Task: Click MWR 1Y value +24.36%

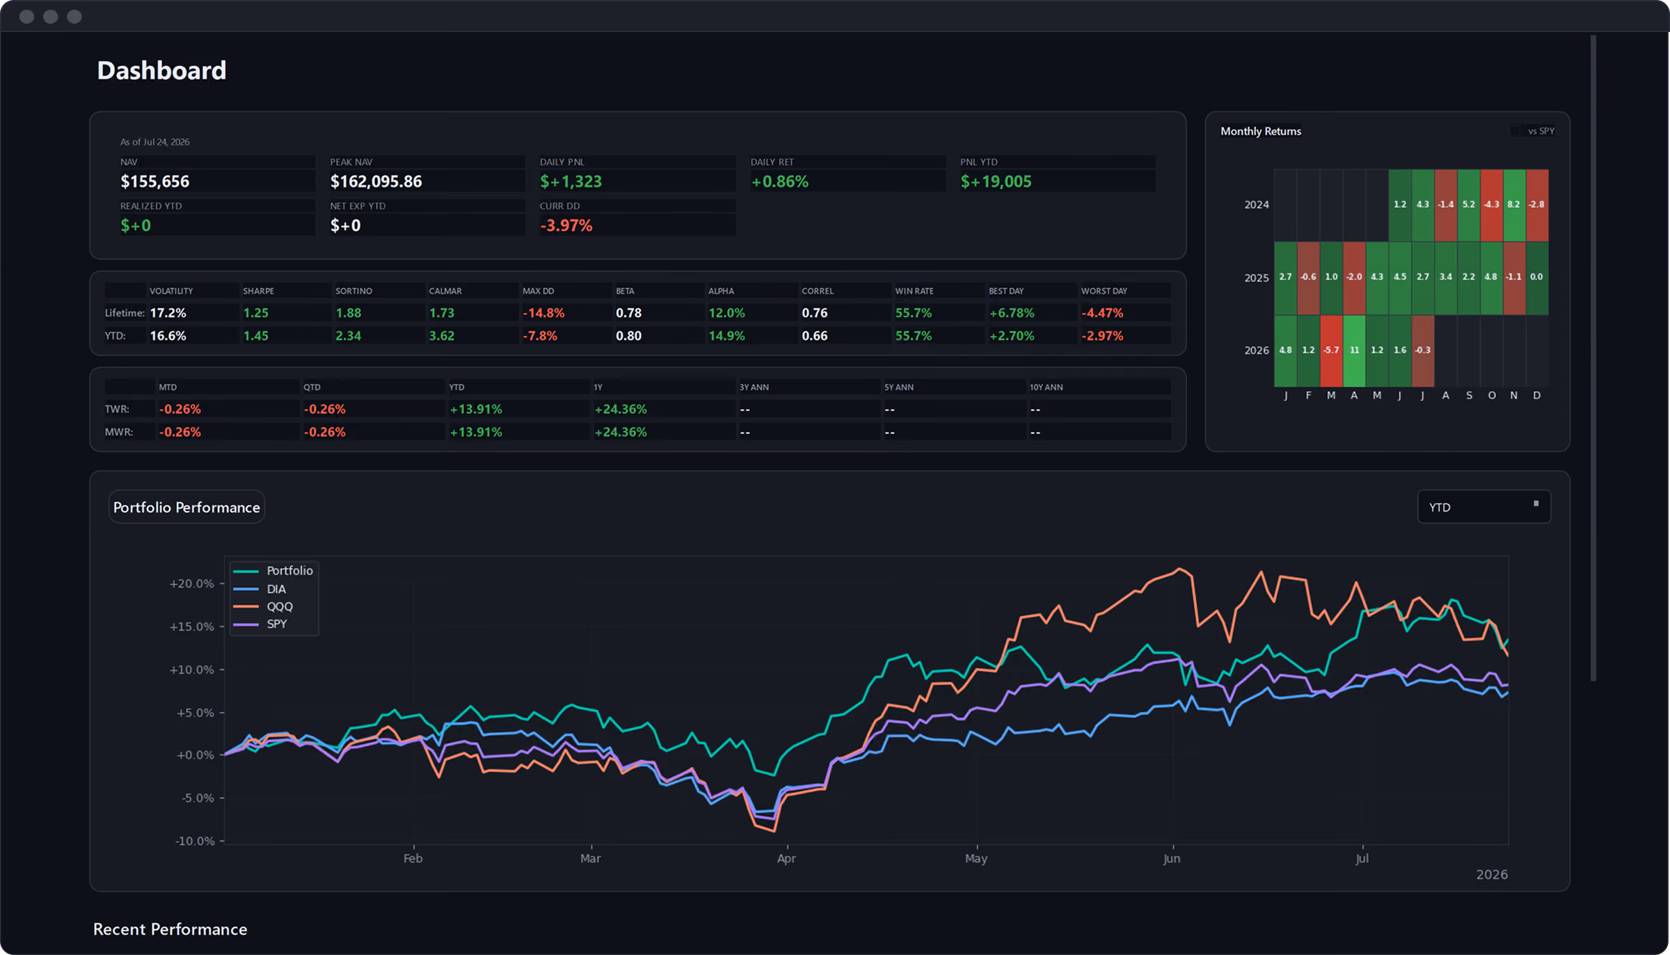Action: coord(620,432)
